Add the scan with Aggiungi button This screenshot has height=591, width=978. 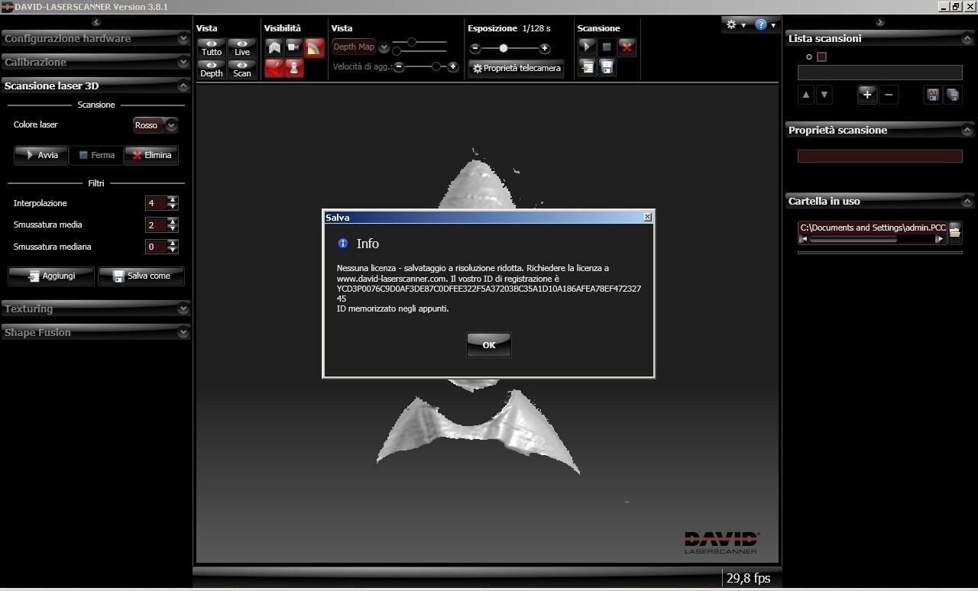tap(51, 276)
